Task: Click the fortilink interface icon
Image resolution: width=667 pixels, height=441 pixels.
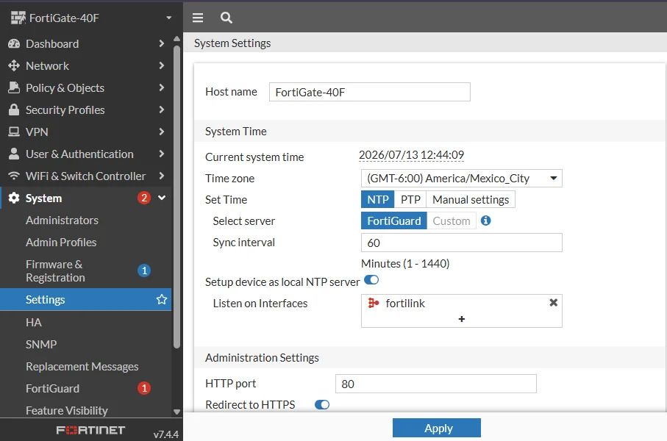Action: [374, 303]
